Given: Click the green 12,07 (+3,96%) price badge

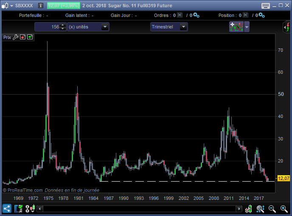Looking at the screenshot, I should coord(64,6).
